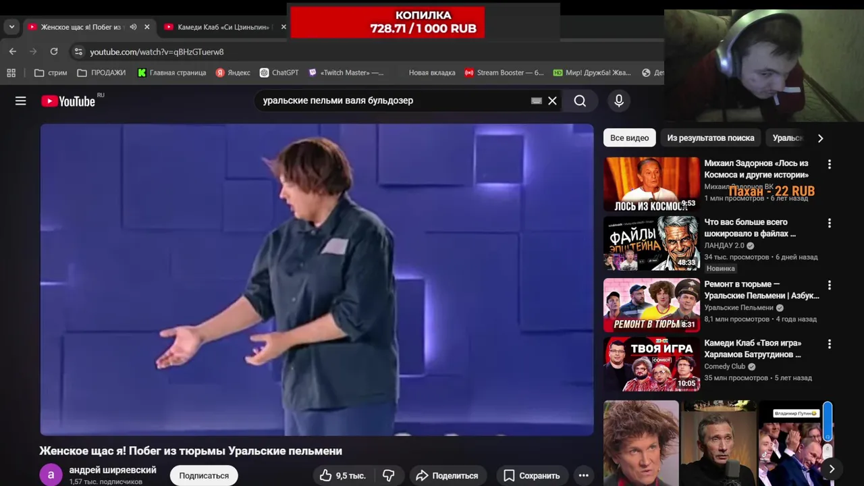The image size is (864, 486).
Task: Open the tab search dropdown arrow
Action: click(11, 27)
